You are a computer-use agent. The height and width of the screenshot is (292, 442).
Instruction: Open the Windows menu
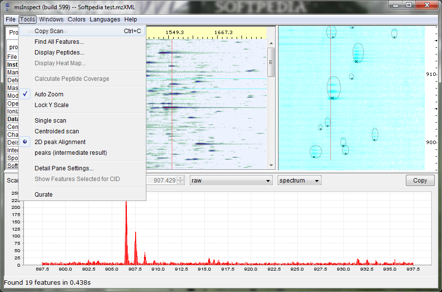coord(51,19)
